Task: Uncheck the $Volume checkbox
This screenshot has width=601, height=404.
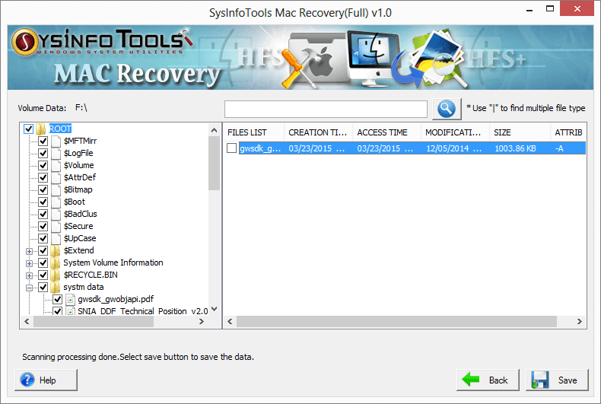Action: (x=43, y=166)
